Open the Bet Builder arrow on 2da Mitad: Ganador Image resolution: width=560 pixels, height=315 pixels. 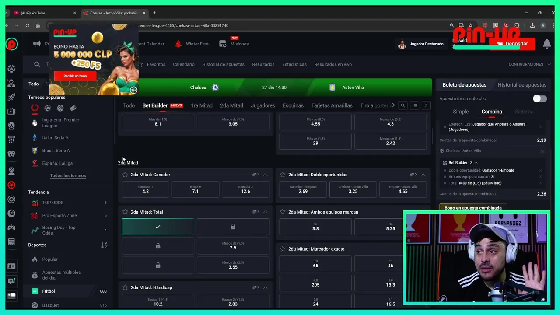tap(255, 175)
